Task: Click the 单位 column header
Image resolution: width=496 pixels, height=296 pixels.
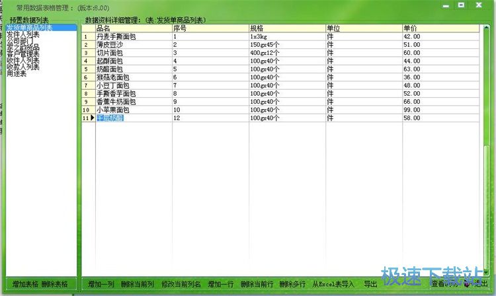Action: [364, 28]
